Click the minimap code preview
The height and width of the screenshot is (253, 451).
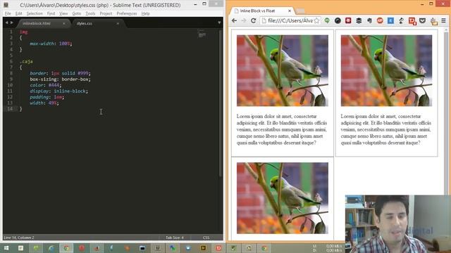(202, 34)
